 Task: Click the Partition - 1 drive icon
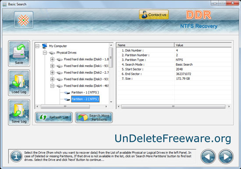click(67, 93)
